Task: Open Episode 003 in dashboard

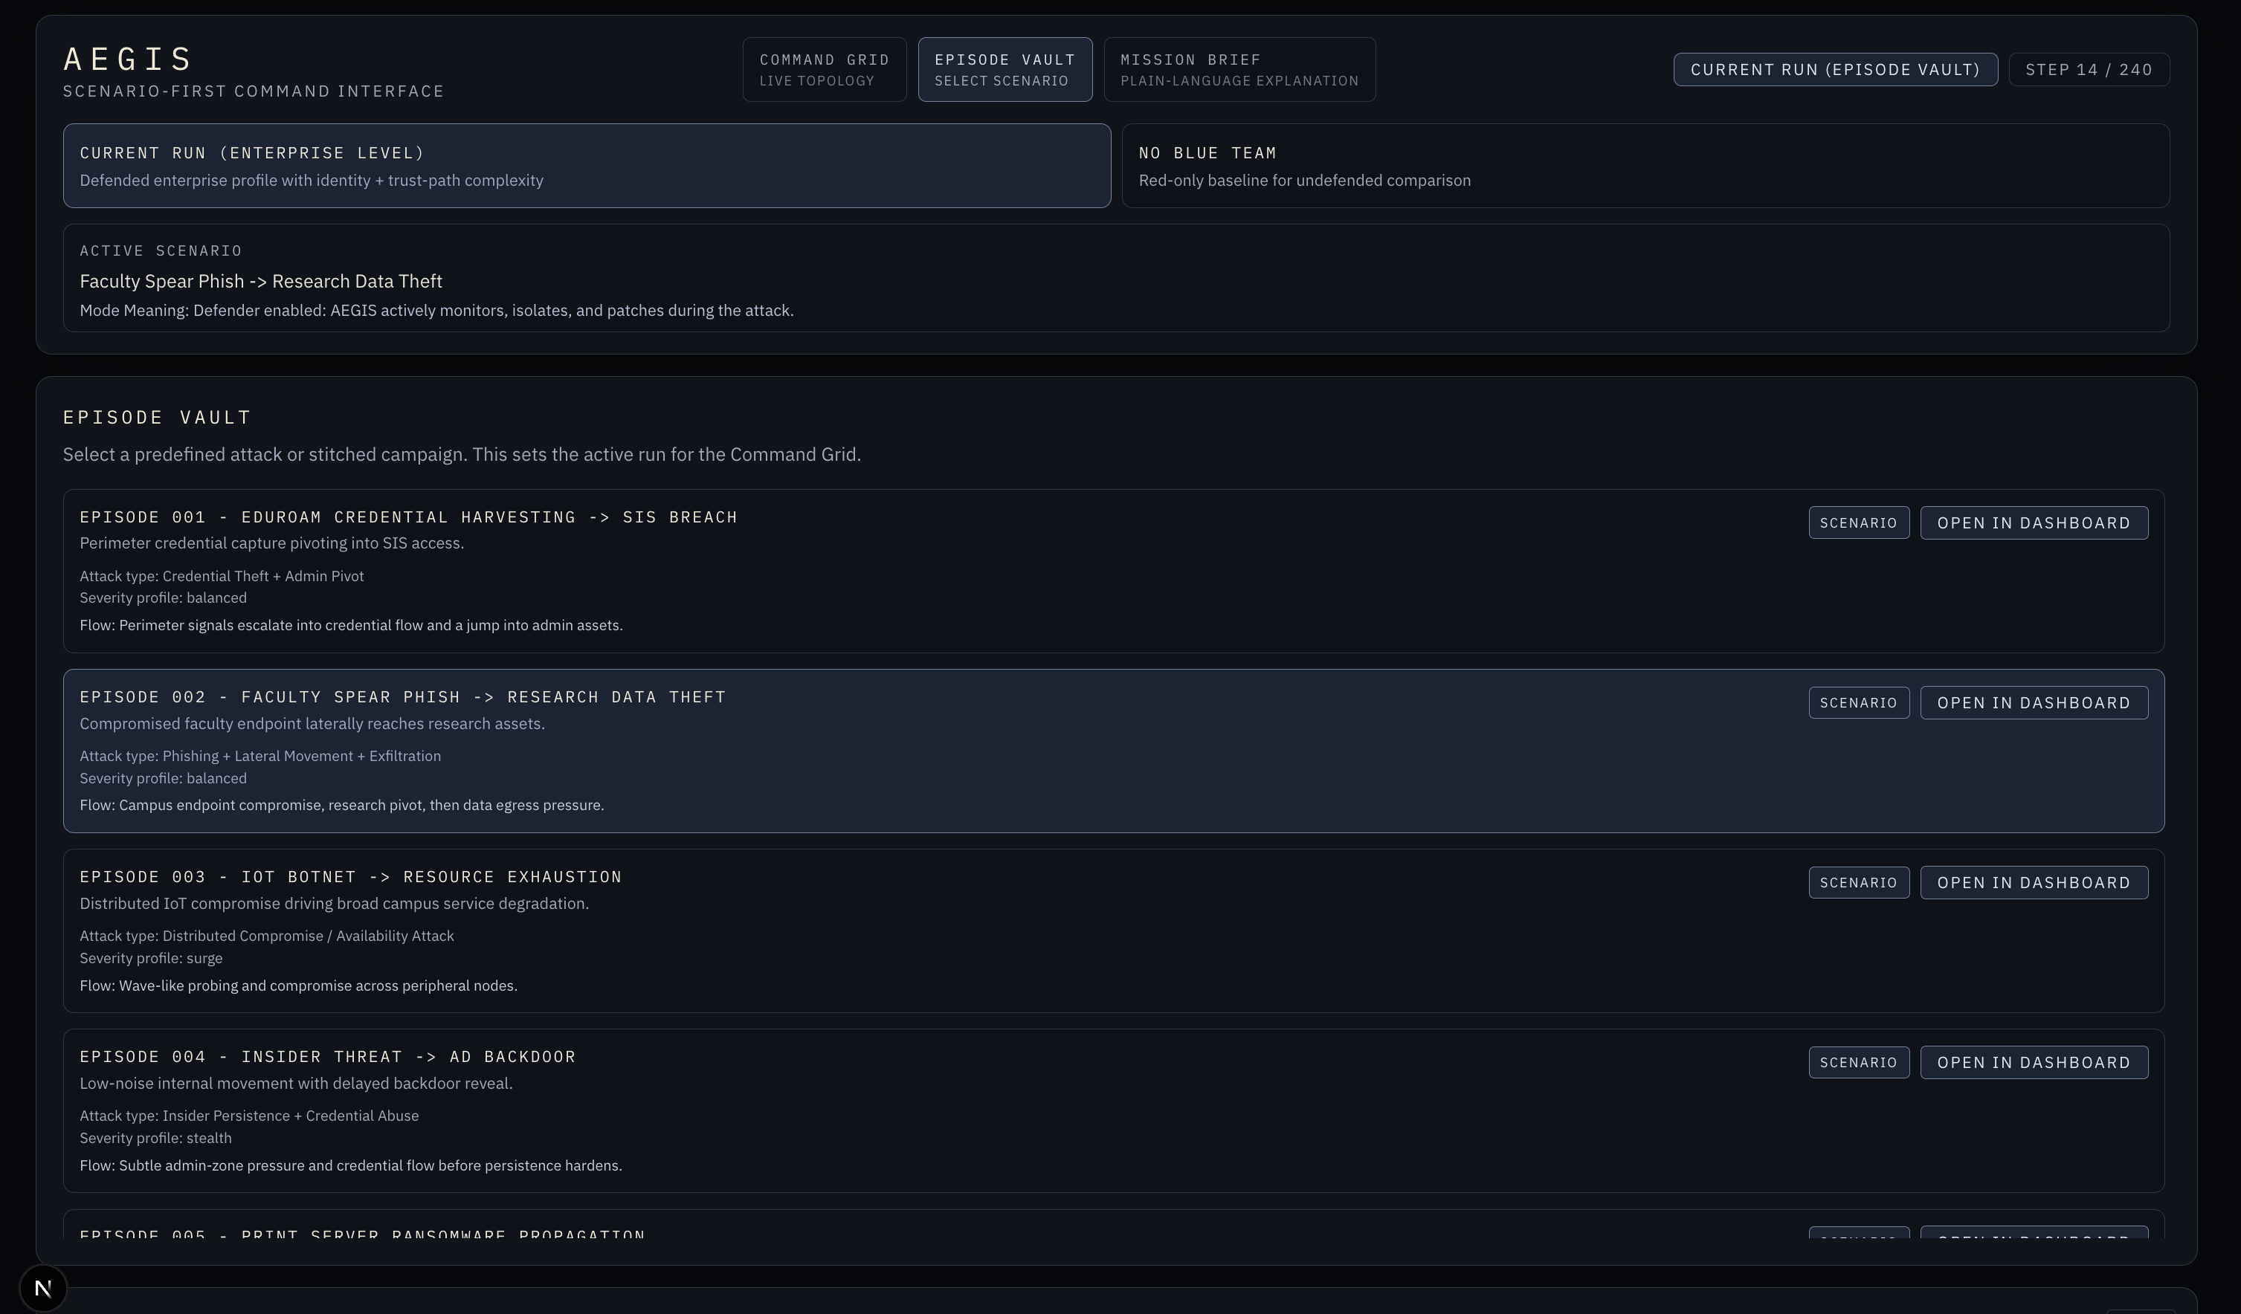Action: [x=2033, y=883]
